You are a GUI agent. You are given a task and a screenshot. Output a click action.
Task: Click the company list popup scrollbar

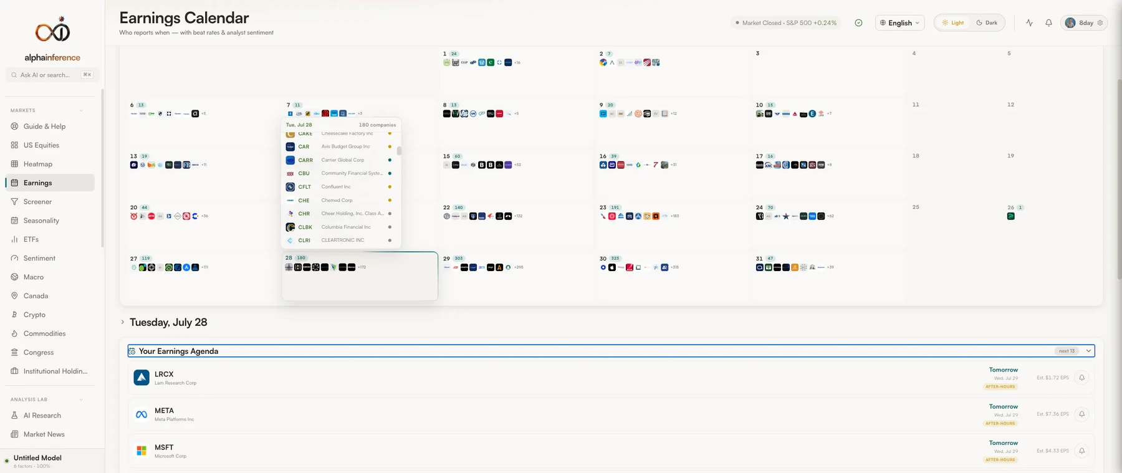[399, 150]
